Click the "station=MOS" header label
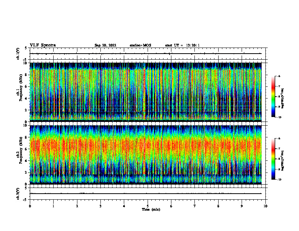299x231 pixels. (x=140, y=45)
